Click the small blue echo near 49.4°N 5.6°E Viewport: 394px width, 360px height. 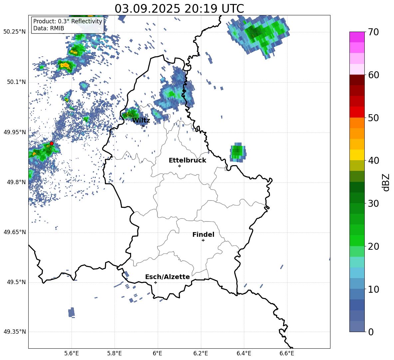click(71, 312)
